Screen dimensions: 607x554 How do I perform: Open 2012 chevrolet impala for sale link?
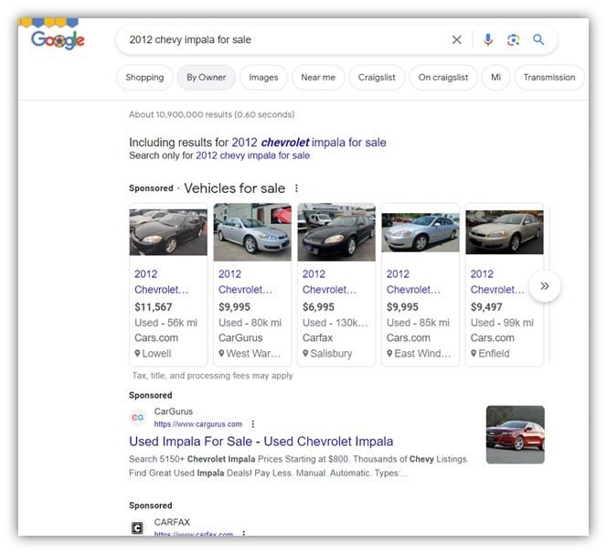(309, 143)
